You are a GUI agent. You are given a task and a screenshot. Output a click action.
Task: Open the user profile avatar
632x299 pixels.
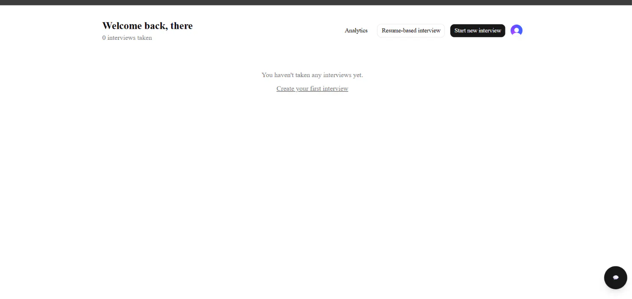[x=516, y=30]
